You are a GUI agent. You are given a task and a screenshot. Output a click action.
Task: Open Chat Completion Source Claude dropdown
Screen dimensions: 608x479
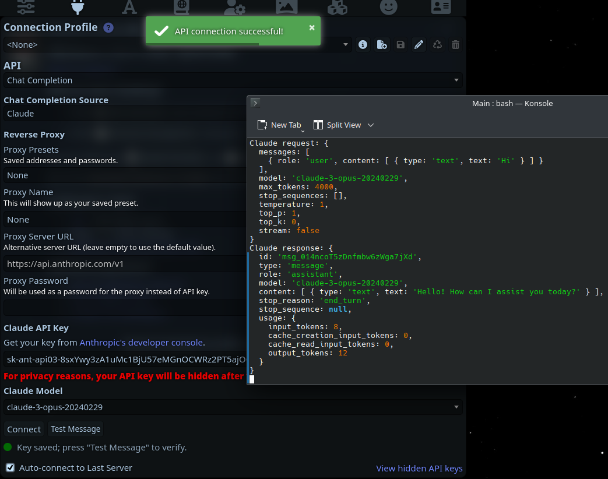click(125, 114)
